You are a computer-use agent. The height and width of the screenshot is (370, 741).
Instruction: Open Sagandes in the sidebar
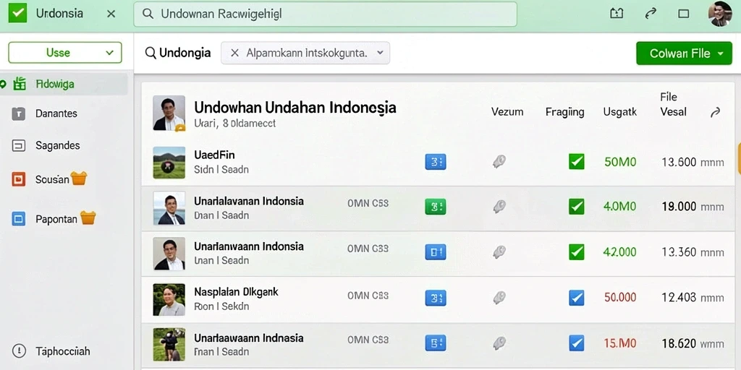58,146
